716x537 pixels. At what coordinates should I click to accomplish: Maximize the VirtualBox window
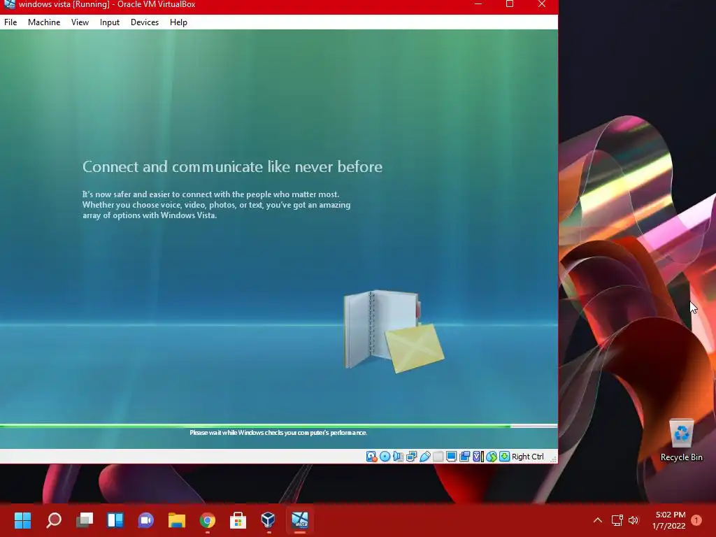coord(510,4)
